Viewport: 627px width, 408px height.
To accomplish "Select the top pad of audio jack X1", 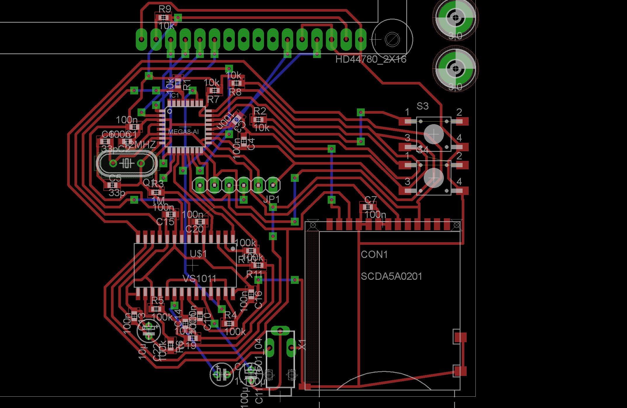I will [280, 331].
